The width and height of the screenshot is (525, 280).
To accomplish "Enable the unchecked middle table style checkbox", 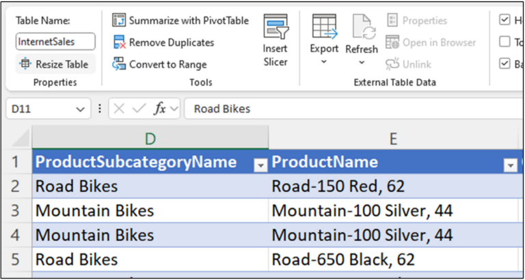I will point(504,42).
